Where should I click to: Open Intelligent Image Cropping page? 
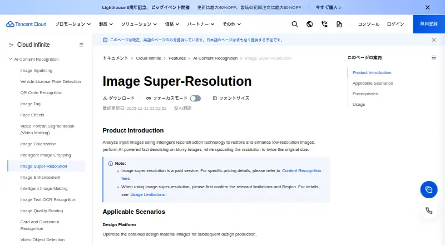[46, 155]
